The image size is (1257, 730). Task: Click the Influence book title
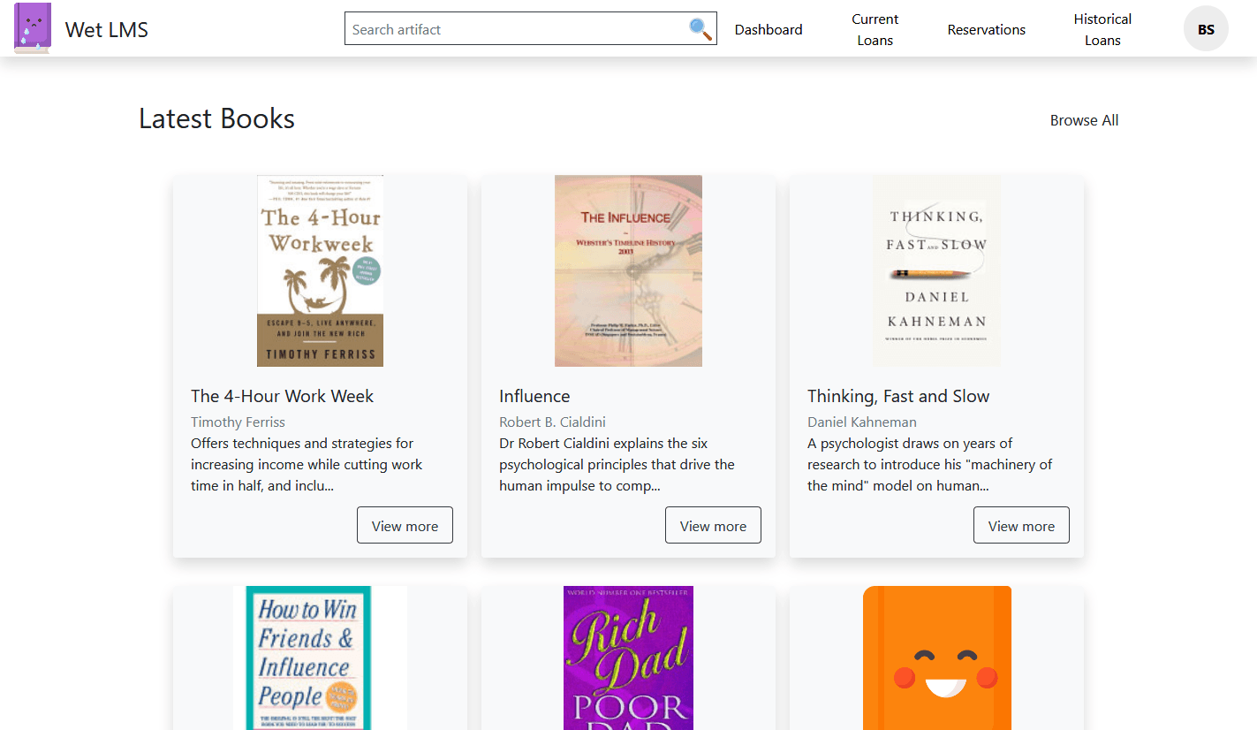534,396
